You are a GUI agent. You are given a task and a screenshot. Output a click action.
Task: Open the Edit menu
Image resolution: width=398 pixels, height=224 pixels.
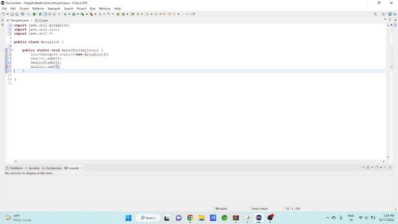click(12, 9)
